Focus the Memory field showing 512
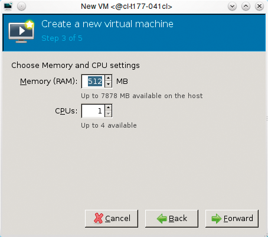This screenshot has width=268, height=237. pos(93,81)
